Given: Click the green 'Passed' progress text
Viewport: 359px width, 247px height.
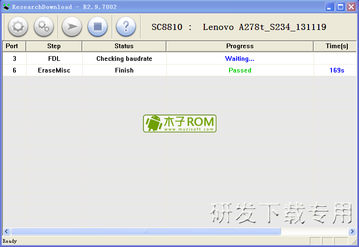Looking at the screenshot, I should 240,70.
